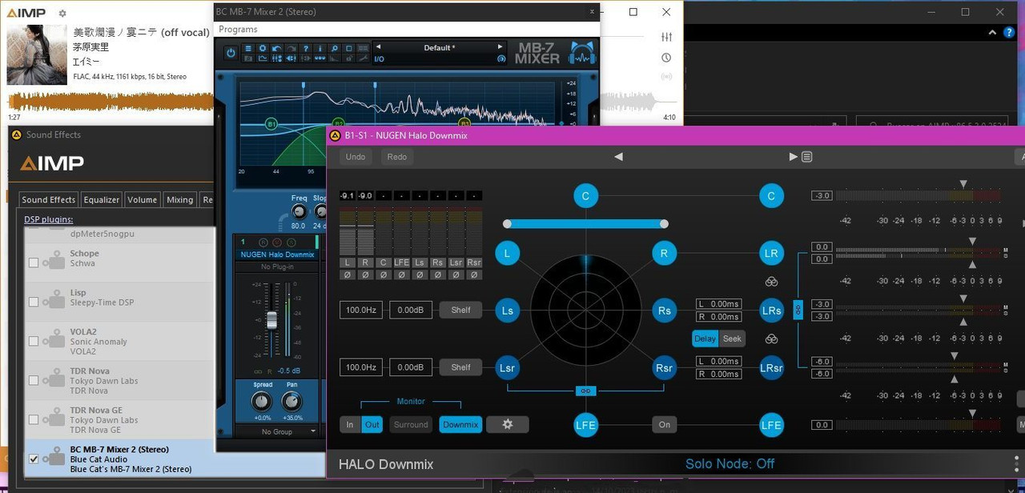1025x493 pixels.
Task: Click the MB-7 Mixer window size icon
Action: click(349, 49)
